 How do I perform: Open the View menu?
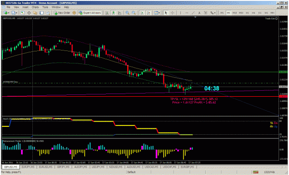16,7
